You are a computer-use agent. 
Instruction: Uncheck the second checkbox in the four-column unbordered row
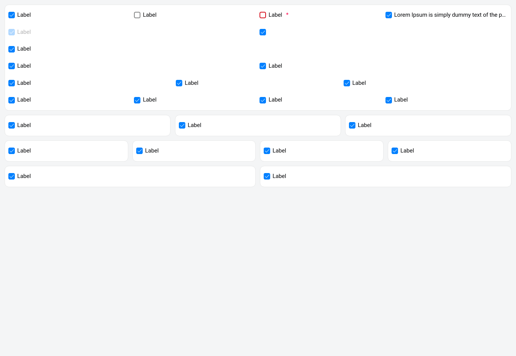pyautogui.click(x=137, y=100)
